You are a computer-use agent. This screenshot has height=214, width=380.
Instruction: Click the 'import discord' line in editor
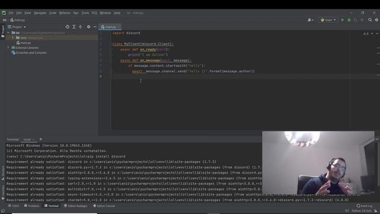[126, 33]
